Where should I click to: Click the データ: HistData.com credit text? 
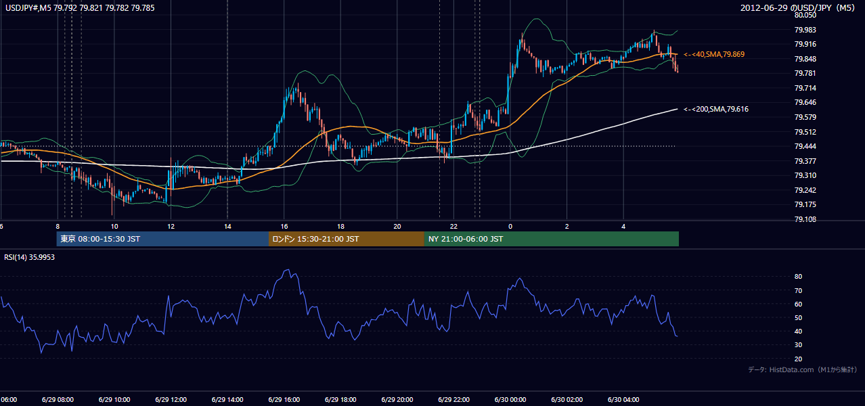(803, 369)
